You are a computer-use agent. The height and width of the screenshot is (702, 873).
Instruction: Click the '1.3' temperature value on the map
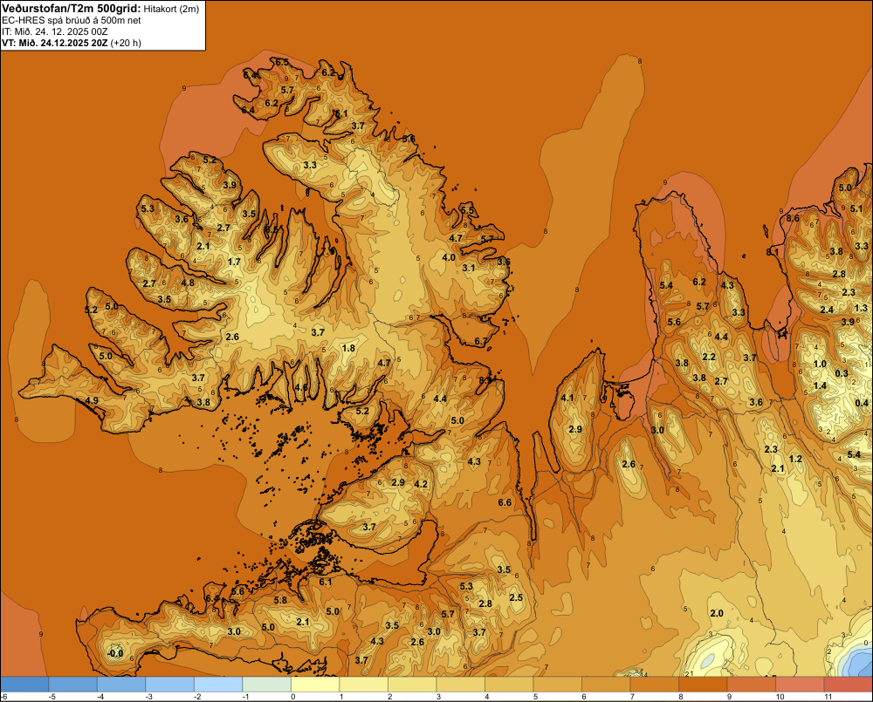click(x=861, y=308)
